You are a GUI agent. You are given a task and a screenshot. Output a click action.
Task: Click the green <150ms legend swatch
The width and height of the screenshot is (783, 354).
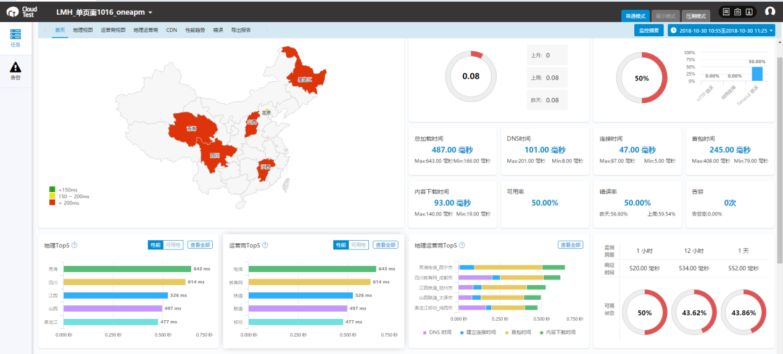[x=52, y=190]
